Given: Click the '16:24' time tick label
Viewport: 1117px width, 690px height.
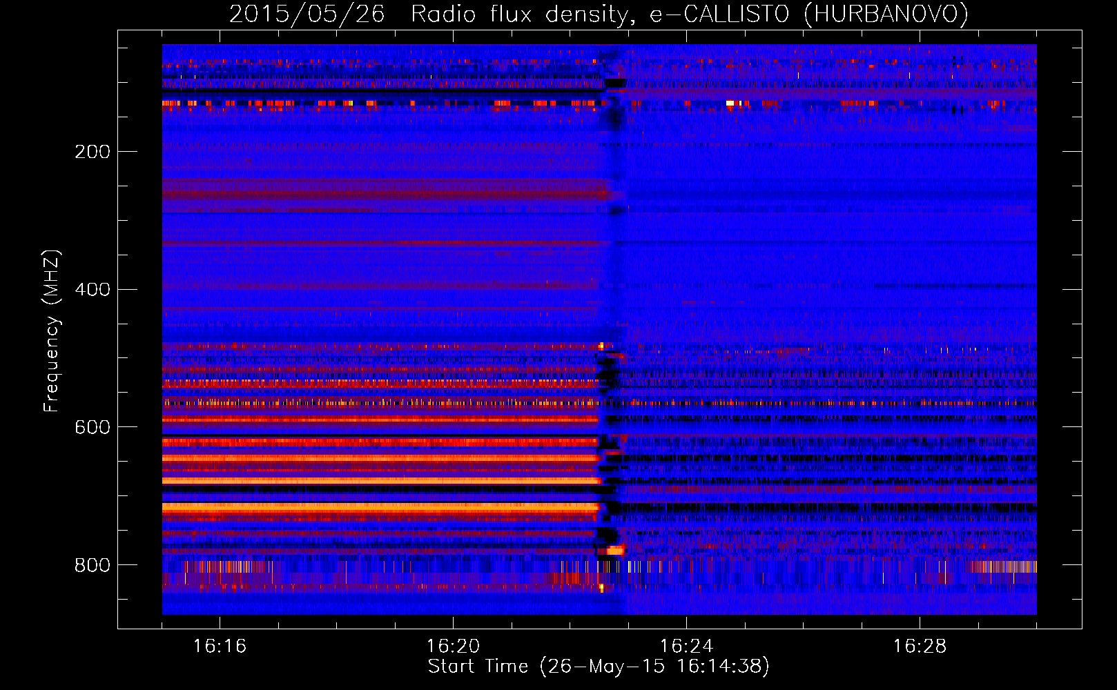Looking at the screenshot, I should tap(686, 646).
